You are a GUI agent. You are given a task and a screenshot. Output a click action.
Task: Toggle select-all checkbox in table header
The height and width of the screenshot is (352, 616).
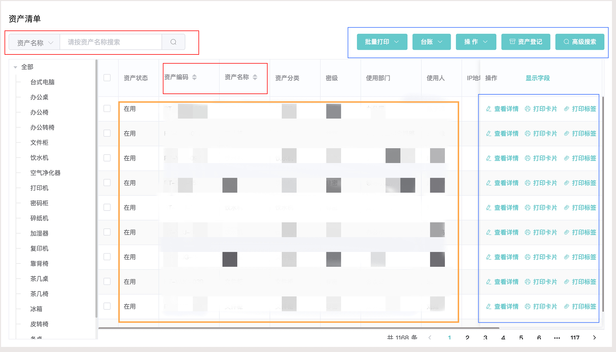coord(107,78)
